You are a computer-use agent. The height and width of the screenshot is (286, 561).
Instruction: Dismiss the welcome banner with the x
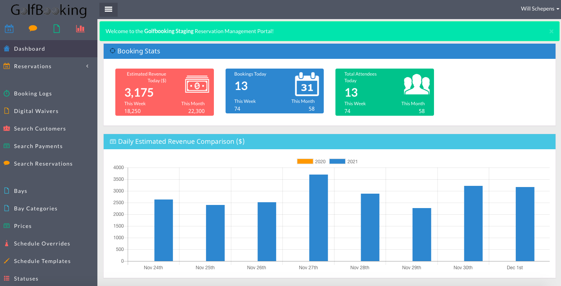pyautogui.click(x=551, y=31)
